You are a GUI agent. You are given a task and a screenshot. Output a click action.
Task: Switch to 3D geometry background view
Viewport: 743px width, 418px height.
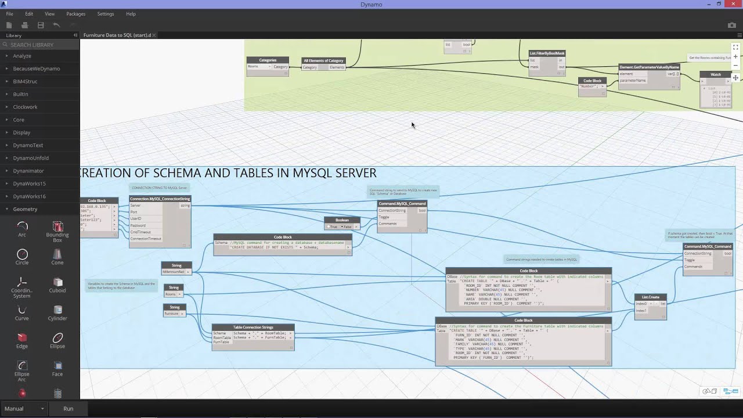pos(709,391)
